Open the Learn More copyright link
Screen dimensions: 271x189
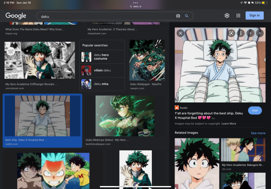229,123
